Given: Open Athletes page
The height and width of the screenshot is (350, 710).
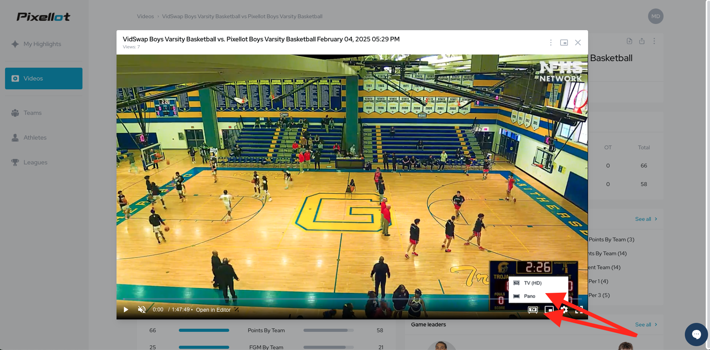Looking at the screenshot, I should pos(44,138).
